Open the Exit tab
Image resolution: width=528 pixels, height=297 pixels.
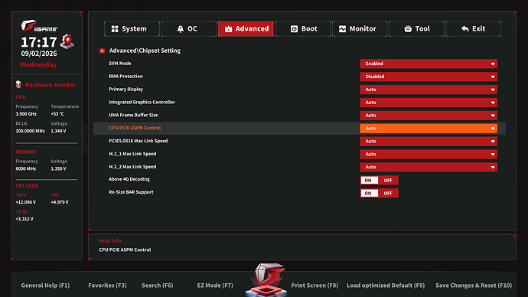point(473,29)
